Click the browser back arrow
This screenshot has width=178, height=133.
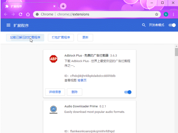[x=6, y=14]
